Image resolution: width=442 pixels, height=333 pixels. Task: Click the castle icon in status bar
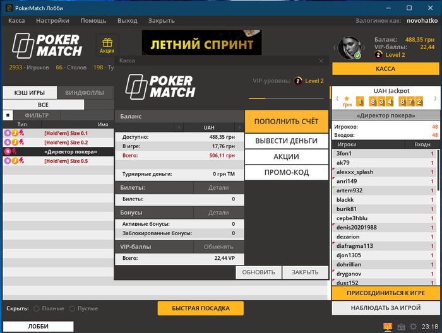(401, 327)
